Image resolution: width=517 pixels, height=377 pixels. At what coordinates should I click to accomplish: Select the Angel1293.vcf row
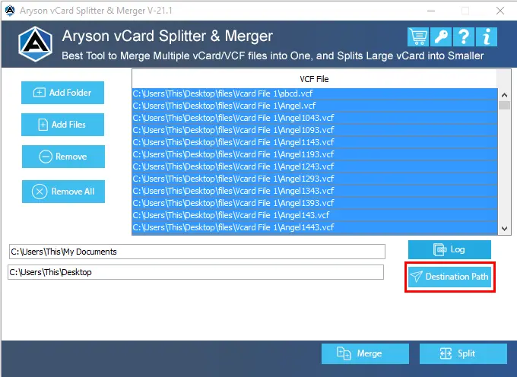(x=315, y=179)
